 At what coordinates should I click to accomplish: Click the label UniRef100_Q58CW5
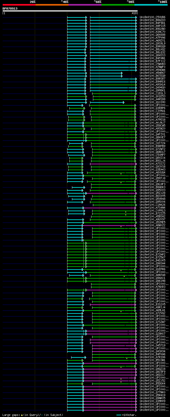152,125
